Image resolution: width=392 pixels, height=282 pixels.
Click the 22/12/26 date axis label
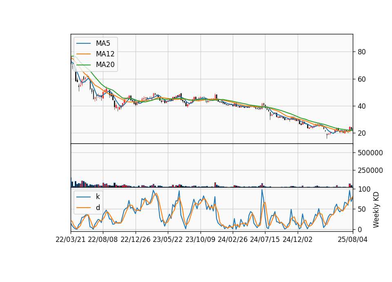point(136,239)
